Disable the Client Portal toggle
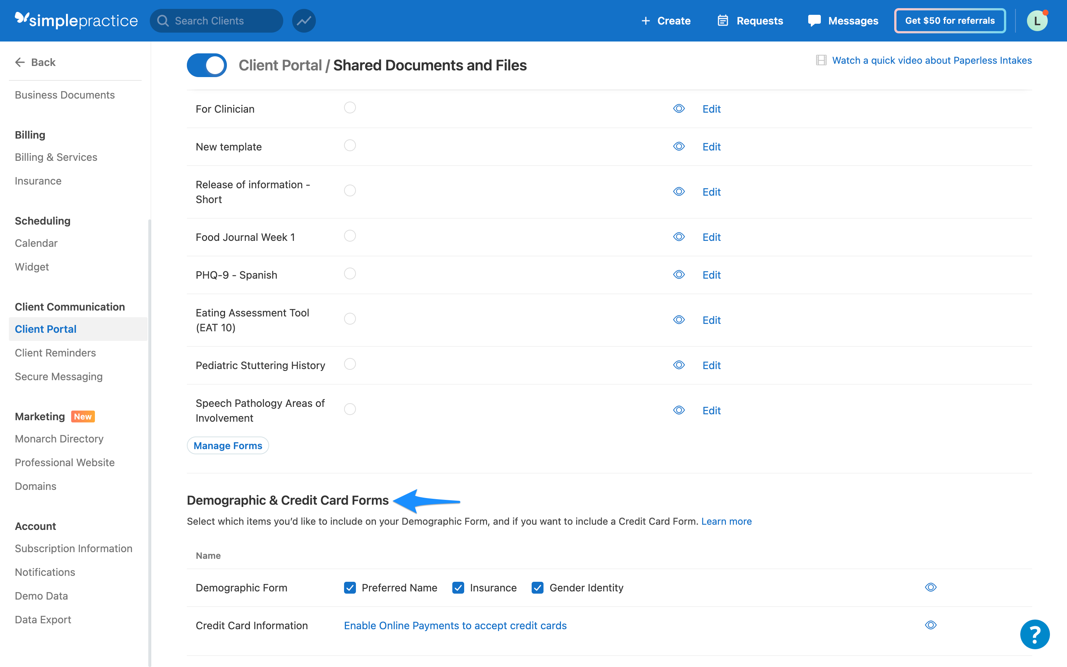Image resolution: width=1067 pixels, height=667 pixels. pyautogui.click(x=207, y=65)
